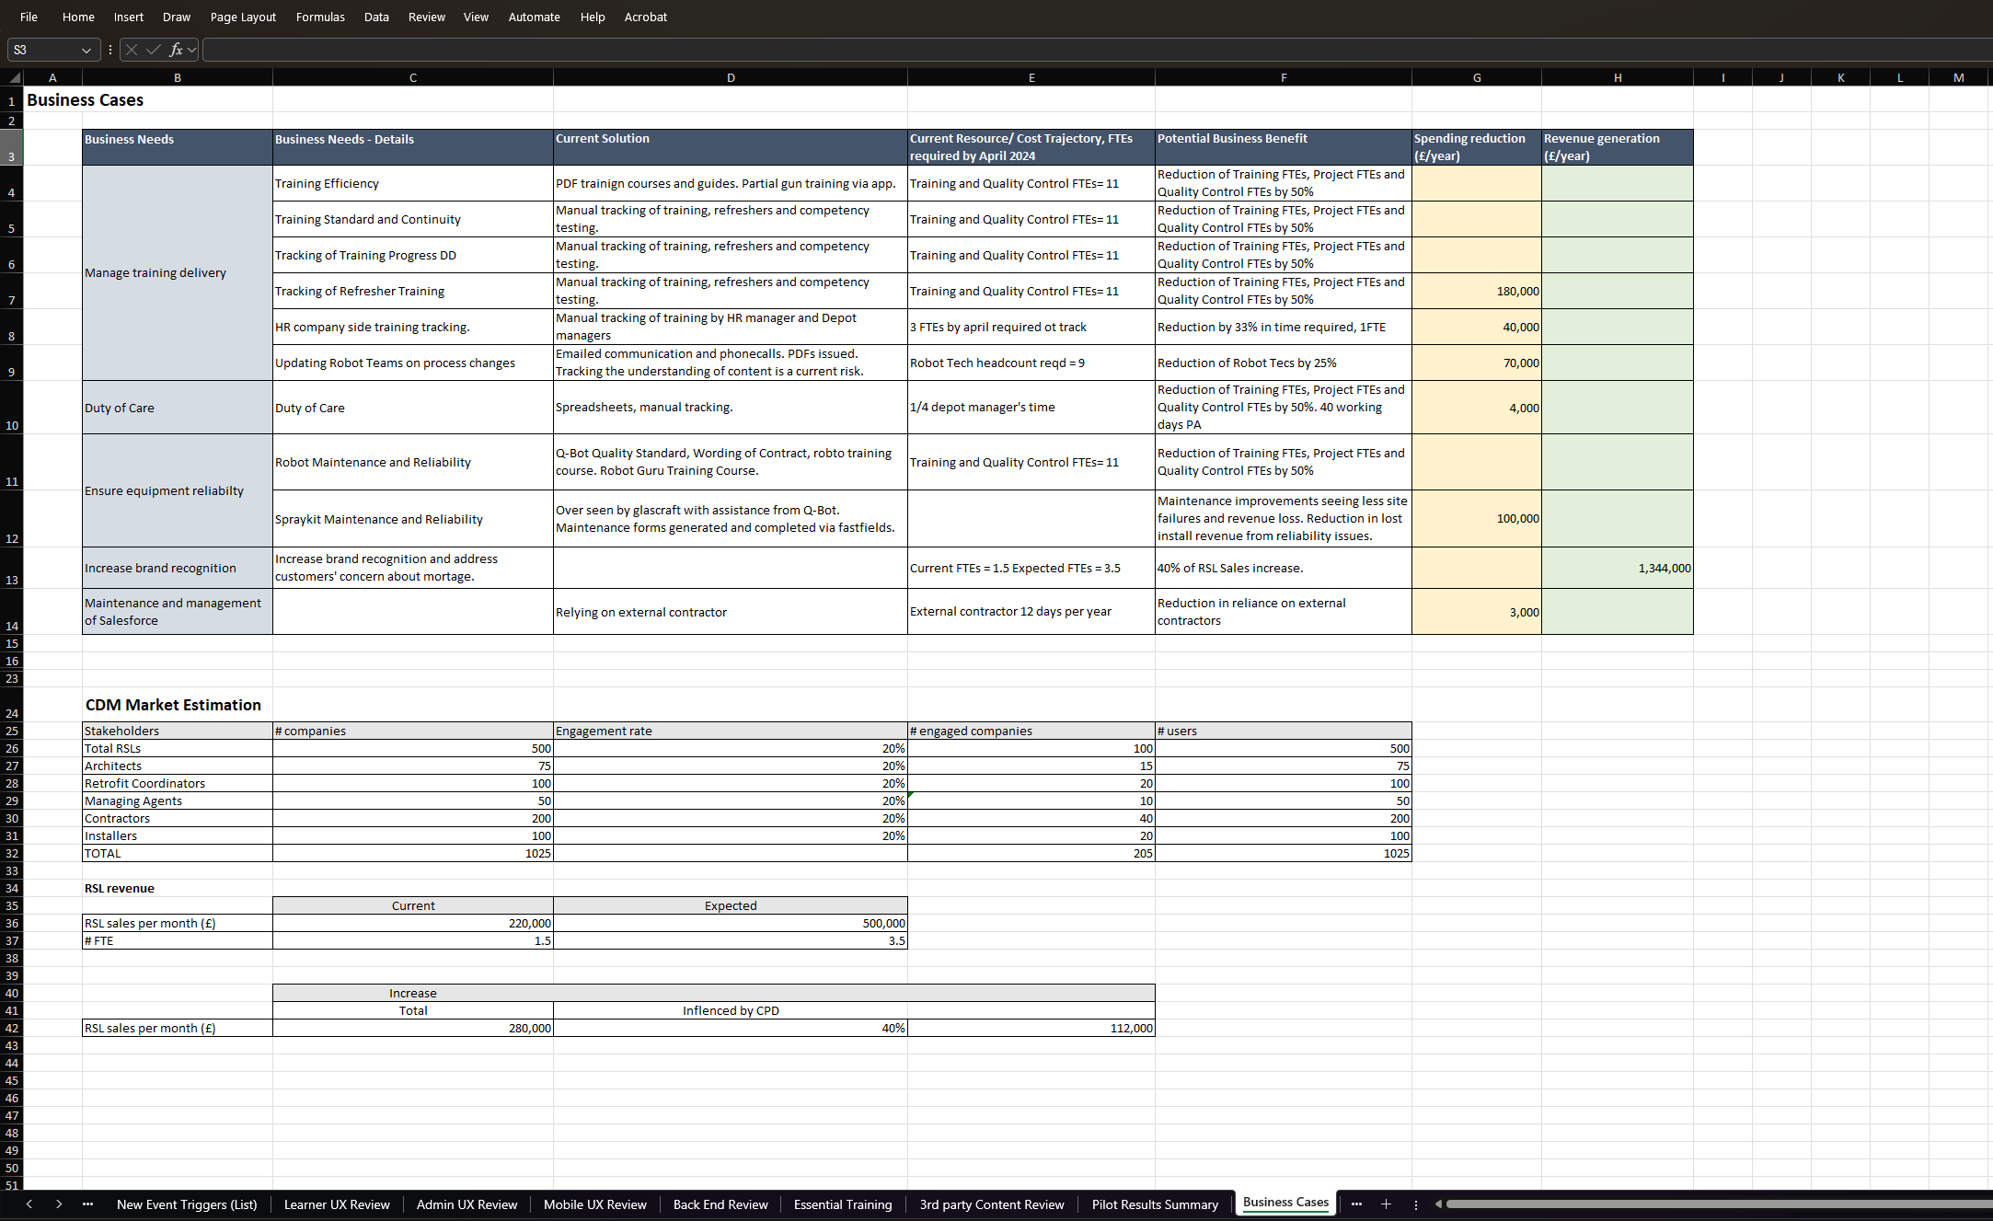The width and height of the screenshot is (1993, 1221).
Task: Add a new sheet with plus icon
Action: (x=1386, y=1204)
